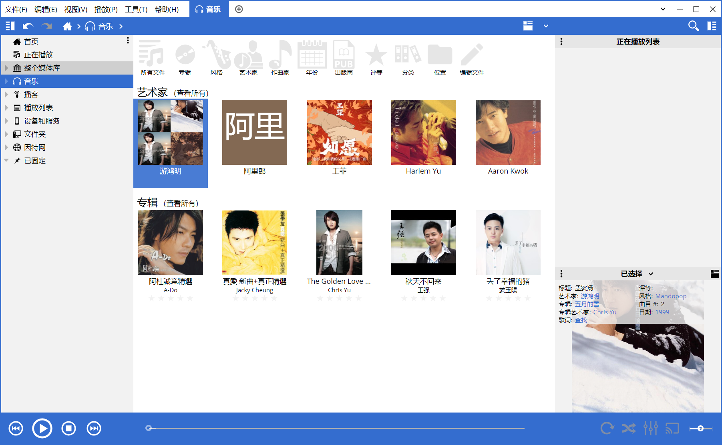Expand the 播客 tree node
The height and width of the screenshot is (445, 722).
pos(6,95)
